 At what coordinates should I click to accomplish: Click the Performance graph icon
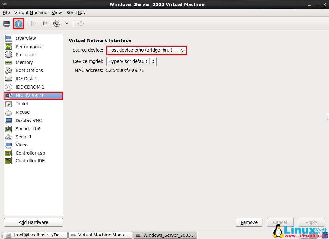tap(9, 47)
